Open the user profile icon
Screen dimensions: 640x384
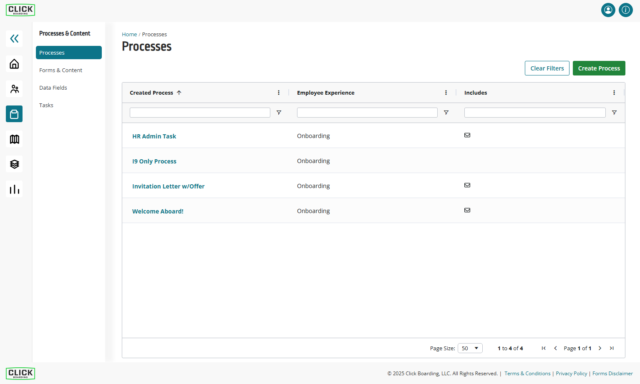pos(608,10)
